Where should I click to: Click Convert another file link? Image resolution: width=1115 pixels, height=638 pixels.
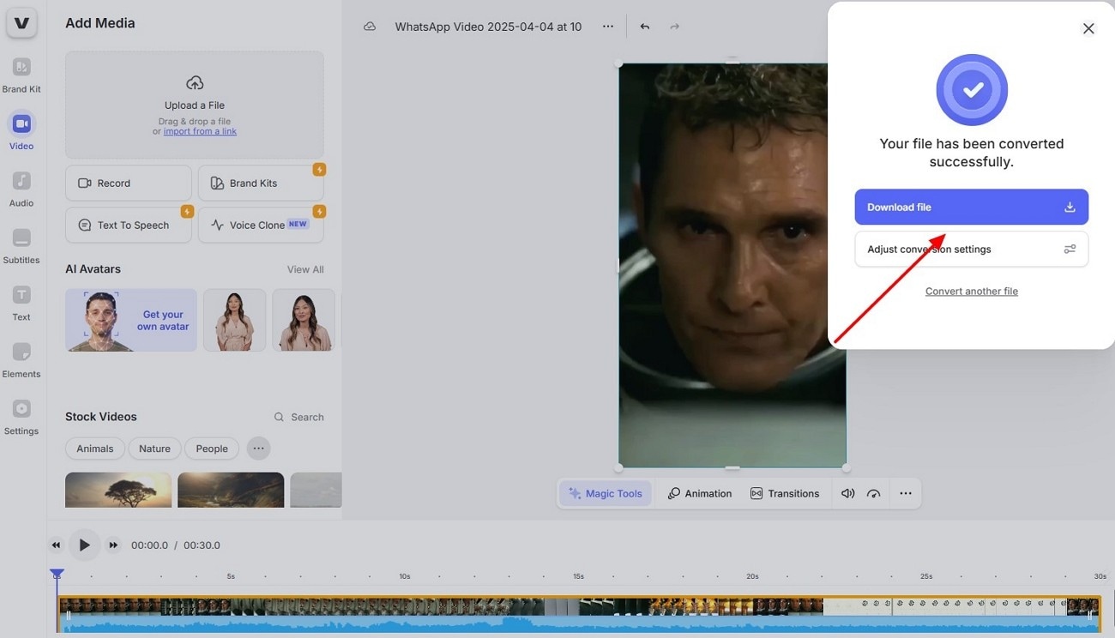point(972,292)
